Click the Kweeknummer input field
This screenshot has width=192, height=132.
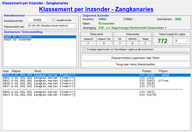[37, 20]
